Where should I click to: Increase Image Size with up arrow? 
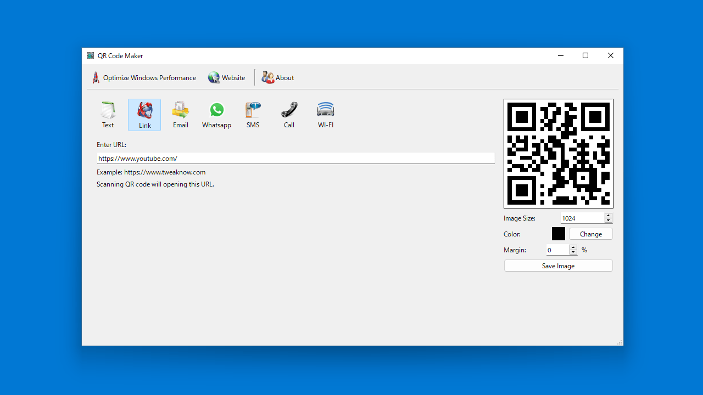pos(609,216)
